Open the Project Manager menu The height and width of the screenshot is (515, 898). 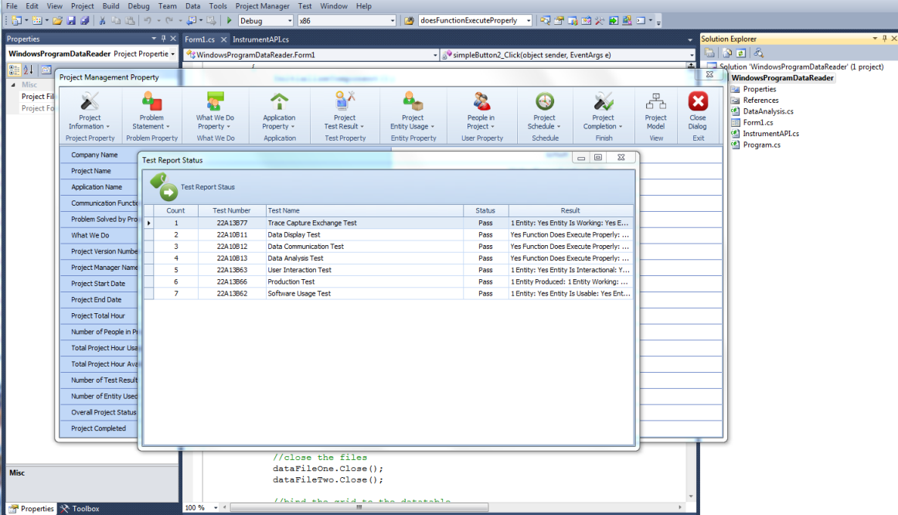(262, 5)
